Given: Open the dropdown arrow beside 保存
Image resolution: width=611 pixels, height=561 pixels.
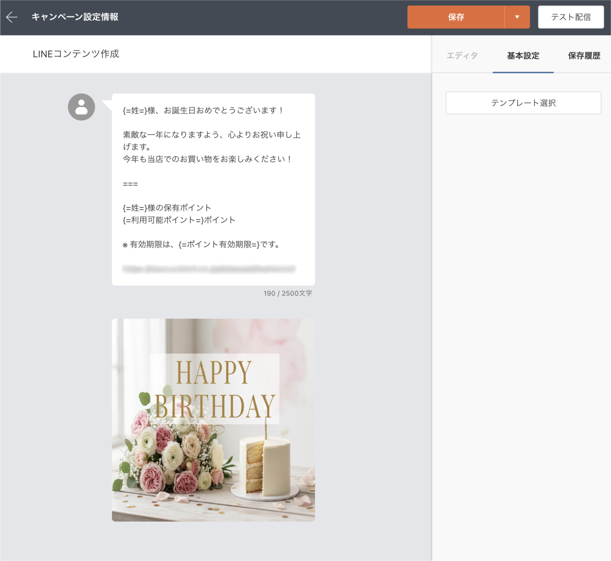Looking at the screenshot, I should coord(517,17).
